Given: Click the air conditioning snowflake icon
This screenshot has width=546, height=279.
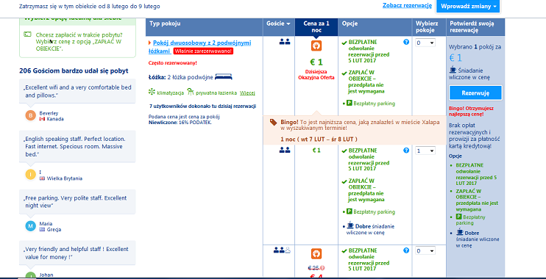Looking at the screenshot, I should pos(152,92).
